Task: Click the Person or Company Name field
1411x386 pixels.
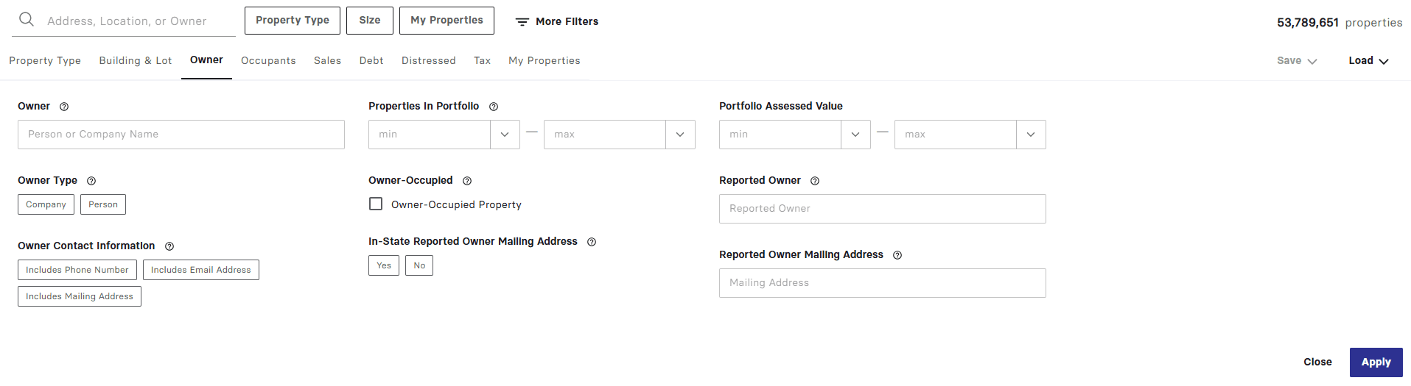Action: click(181, 135)
